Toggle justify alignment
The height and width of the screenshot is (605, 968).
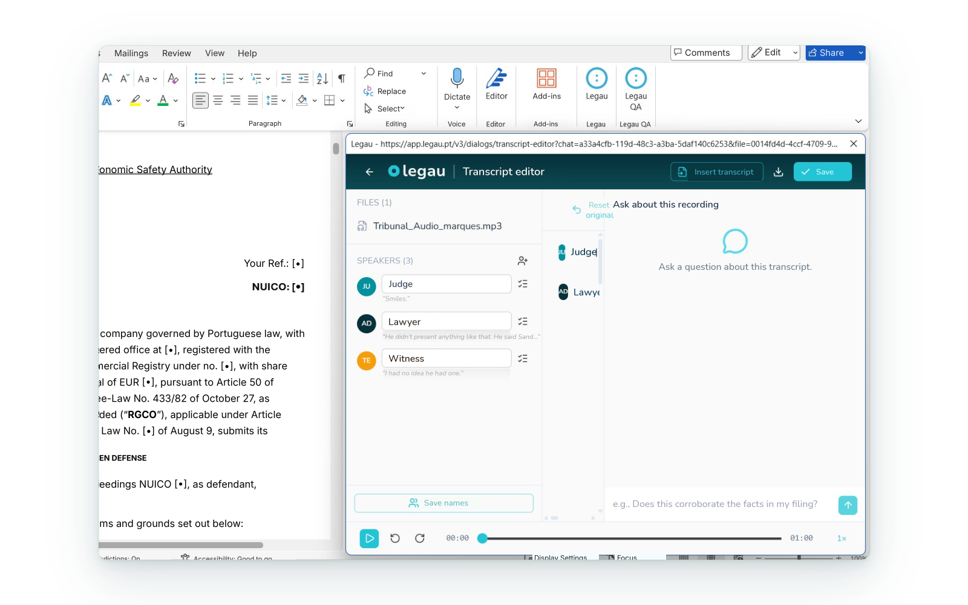[x=253, y=100]
